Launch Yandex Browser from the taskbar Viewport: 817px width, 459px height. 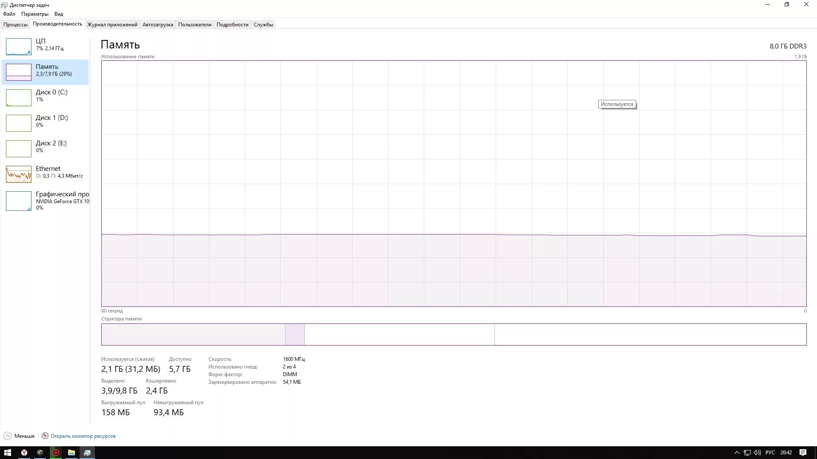[x=24, y=453]
